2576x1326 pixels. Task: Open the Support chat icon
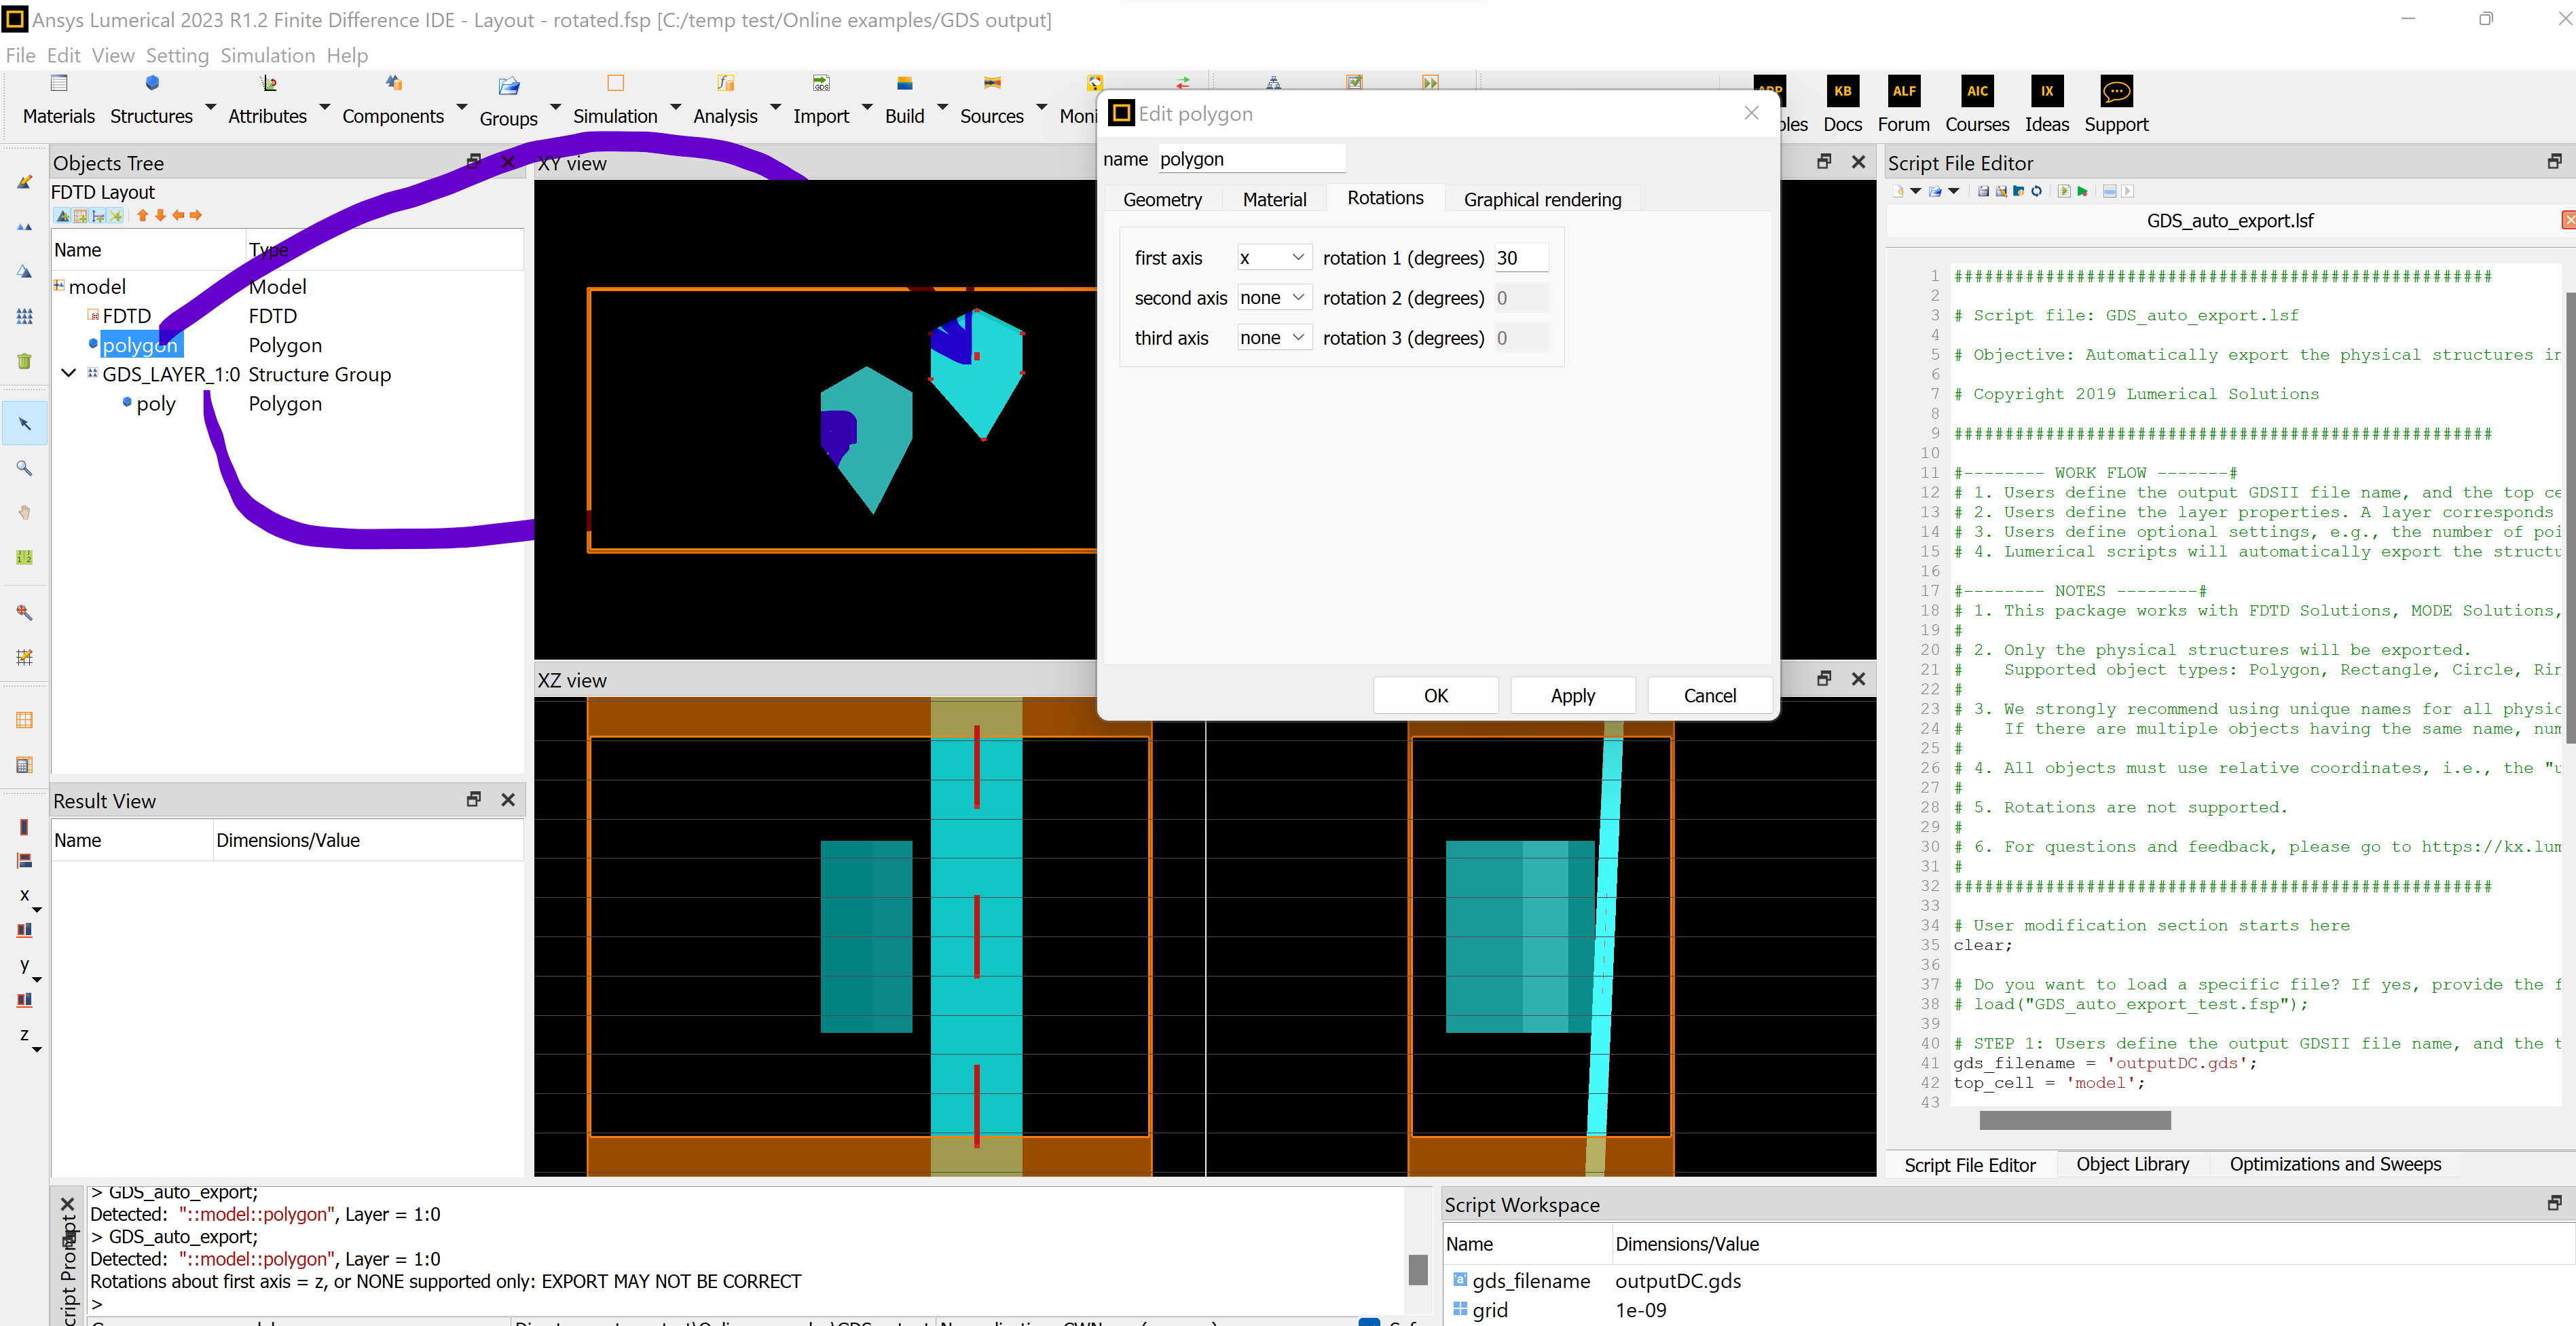point(2116,91)
